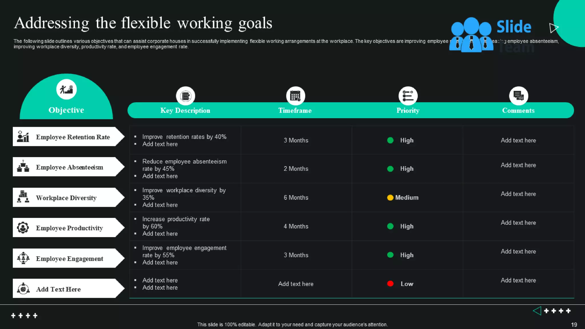Click 'Add text here' in the Timeframe column
Screen dimensions: 585x329
[x=296, y=284]
